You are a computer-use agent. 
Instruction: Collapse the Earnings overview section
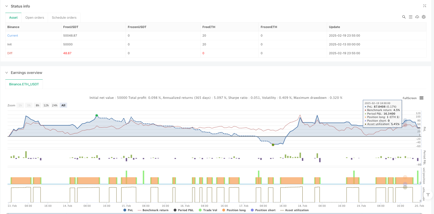[7, 73]
